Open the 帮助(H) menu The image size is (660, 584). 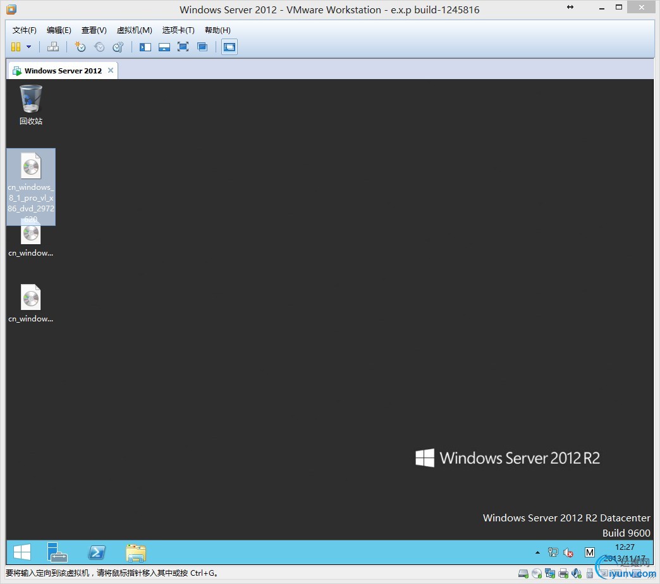point(217,30)
